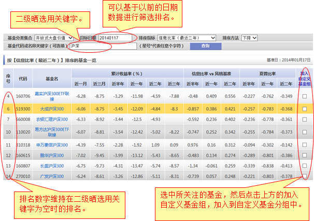Open the 排序方法 dropdown showing 下降

tap(249, 38)
